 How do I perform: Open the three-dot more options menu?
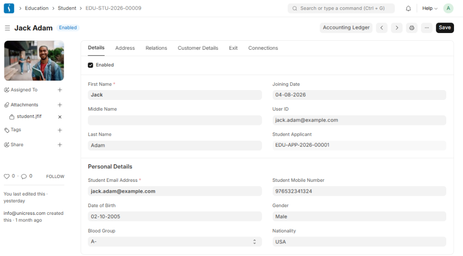click(x=427, y=28)
